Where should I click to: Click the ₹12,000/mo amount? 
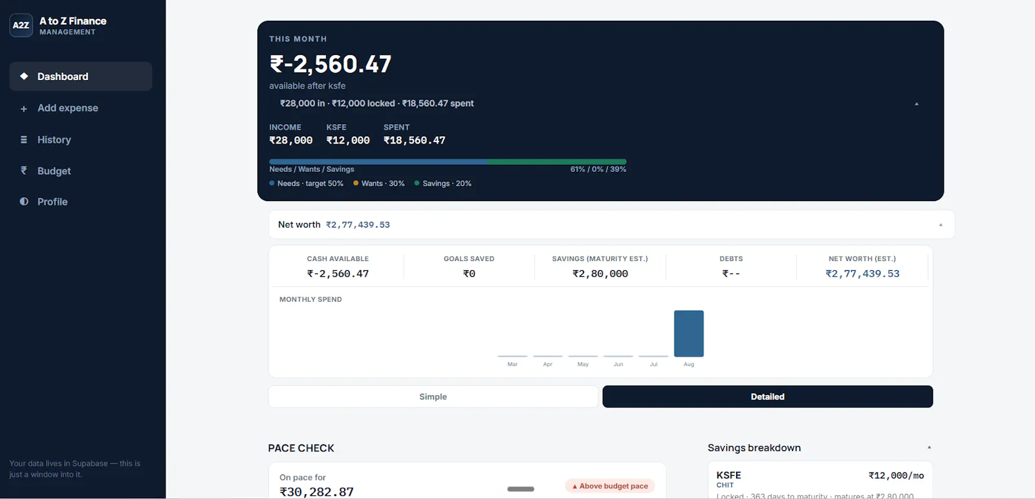click(x=896, y=476)
